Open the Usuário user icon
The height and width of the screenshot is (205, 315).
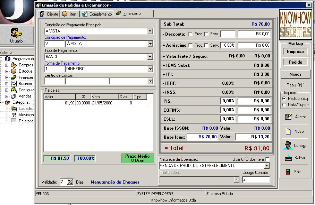click(x=16, y=34)
